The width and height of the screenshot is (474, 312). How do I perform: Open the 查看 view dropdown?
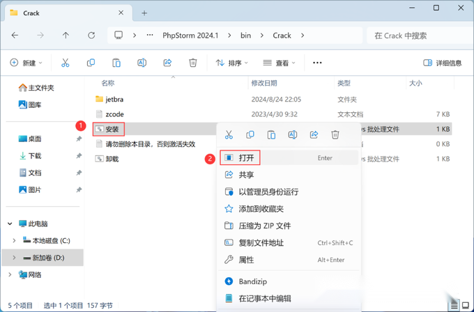(x=279, y=63)
